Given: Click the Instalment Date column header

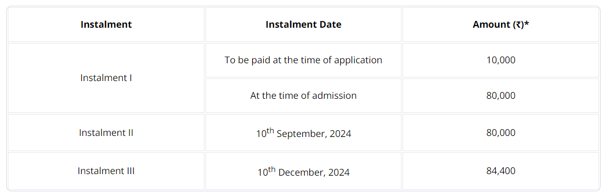Looking at the screenshot, I should [x=303, y=25].
